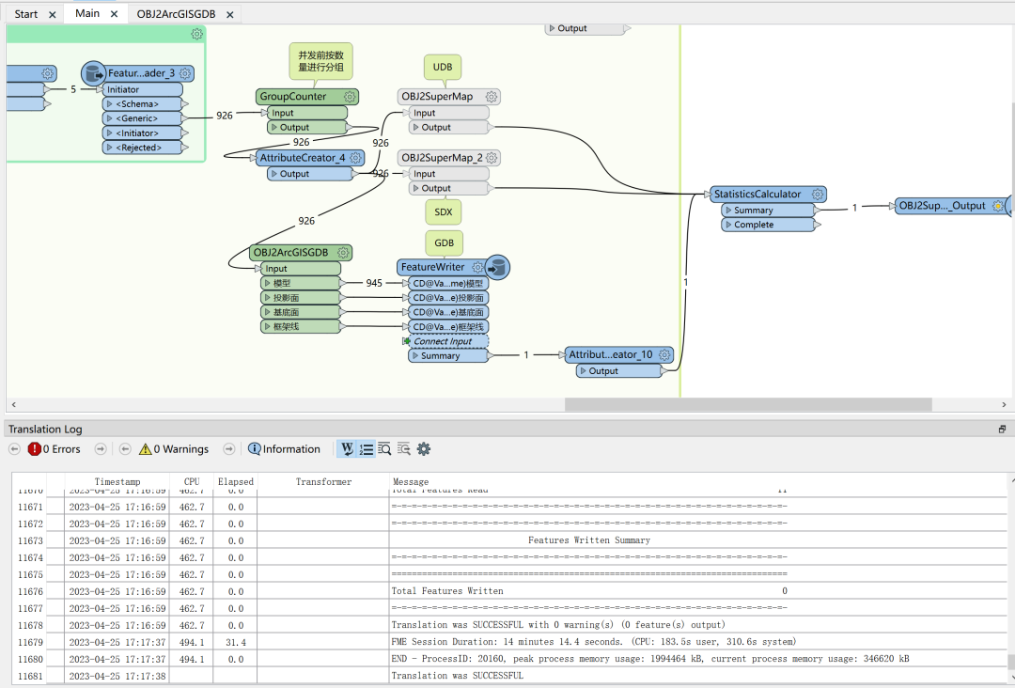Screen dimensions: 1015x688
Task: Open StatisticsCalculator settings gear
Action: (818, 195)
